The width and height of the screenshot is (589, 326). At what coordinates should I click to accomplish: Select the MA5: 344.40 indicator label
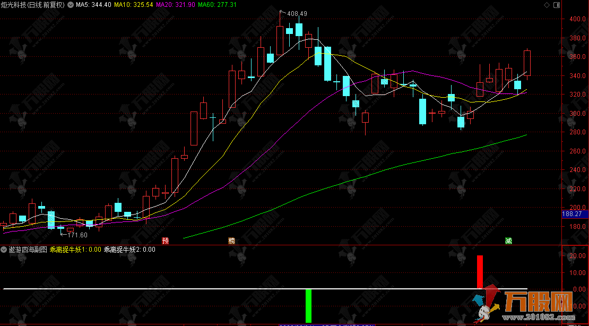[93, 5]
